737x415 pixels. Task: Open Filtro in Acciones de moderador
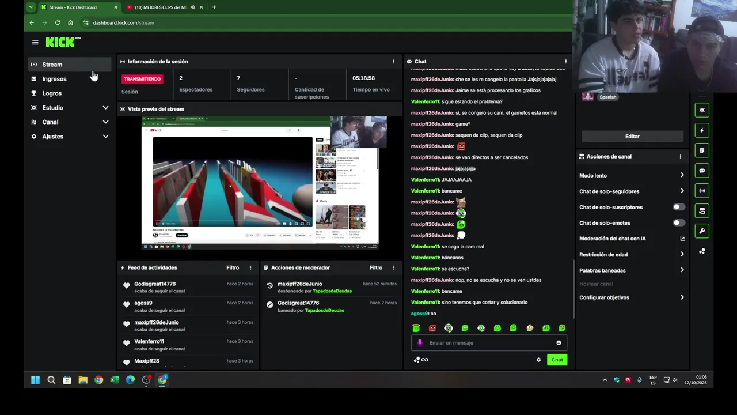(x=376, y=267)
